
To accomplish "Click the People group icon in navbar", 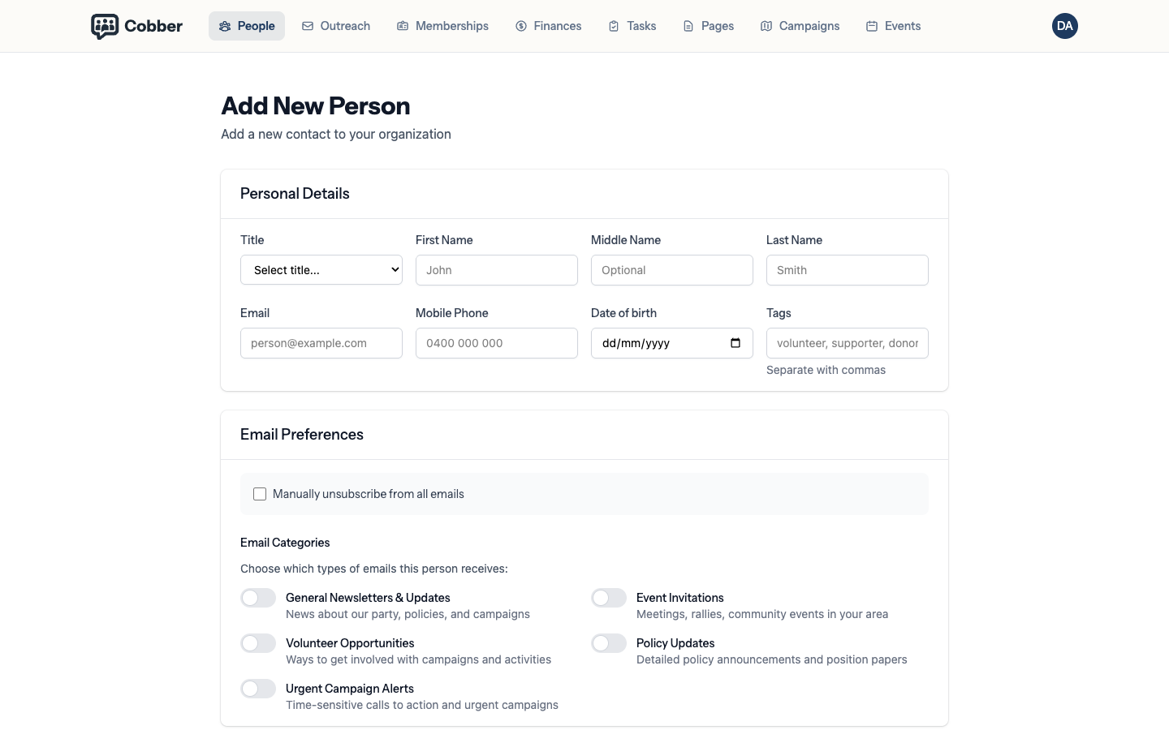I will point(225,26).
